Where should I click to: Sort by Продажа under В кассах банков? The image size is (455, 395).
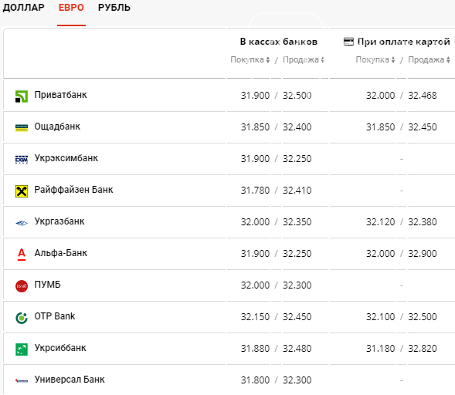(x=304, y=59)
